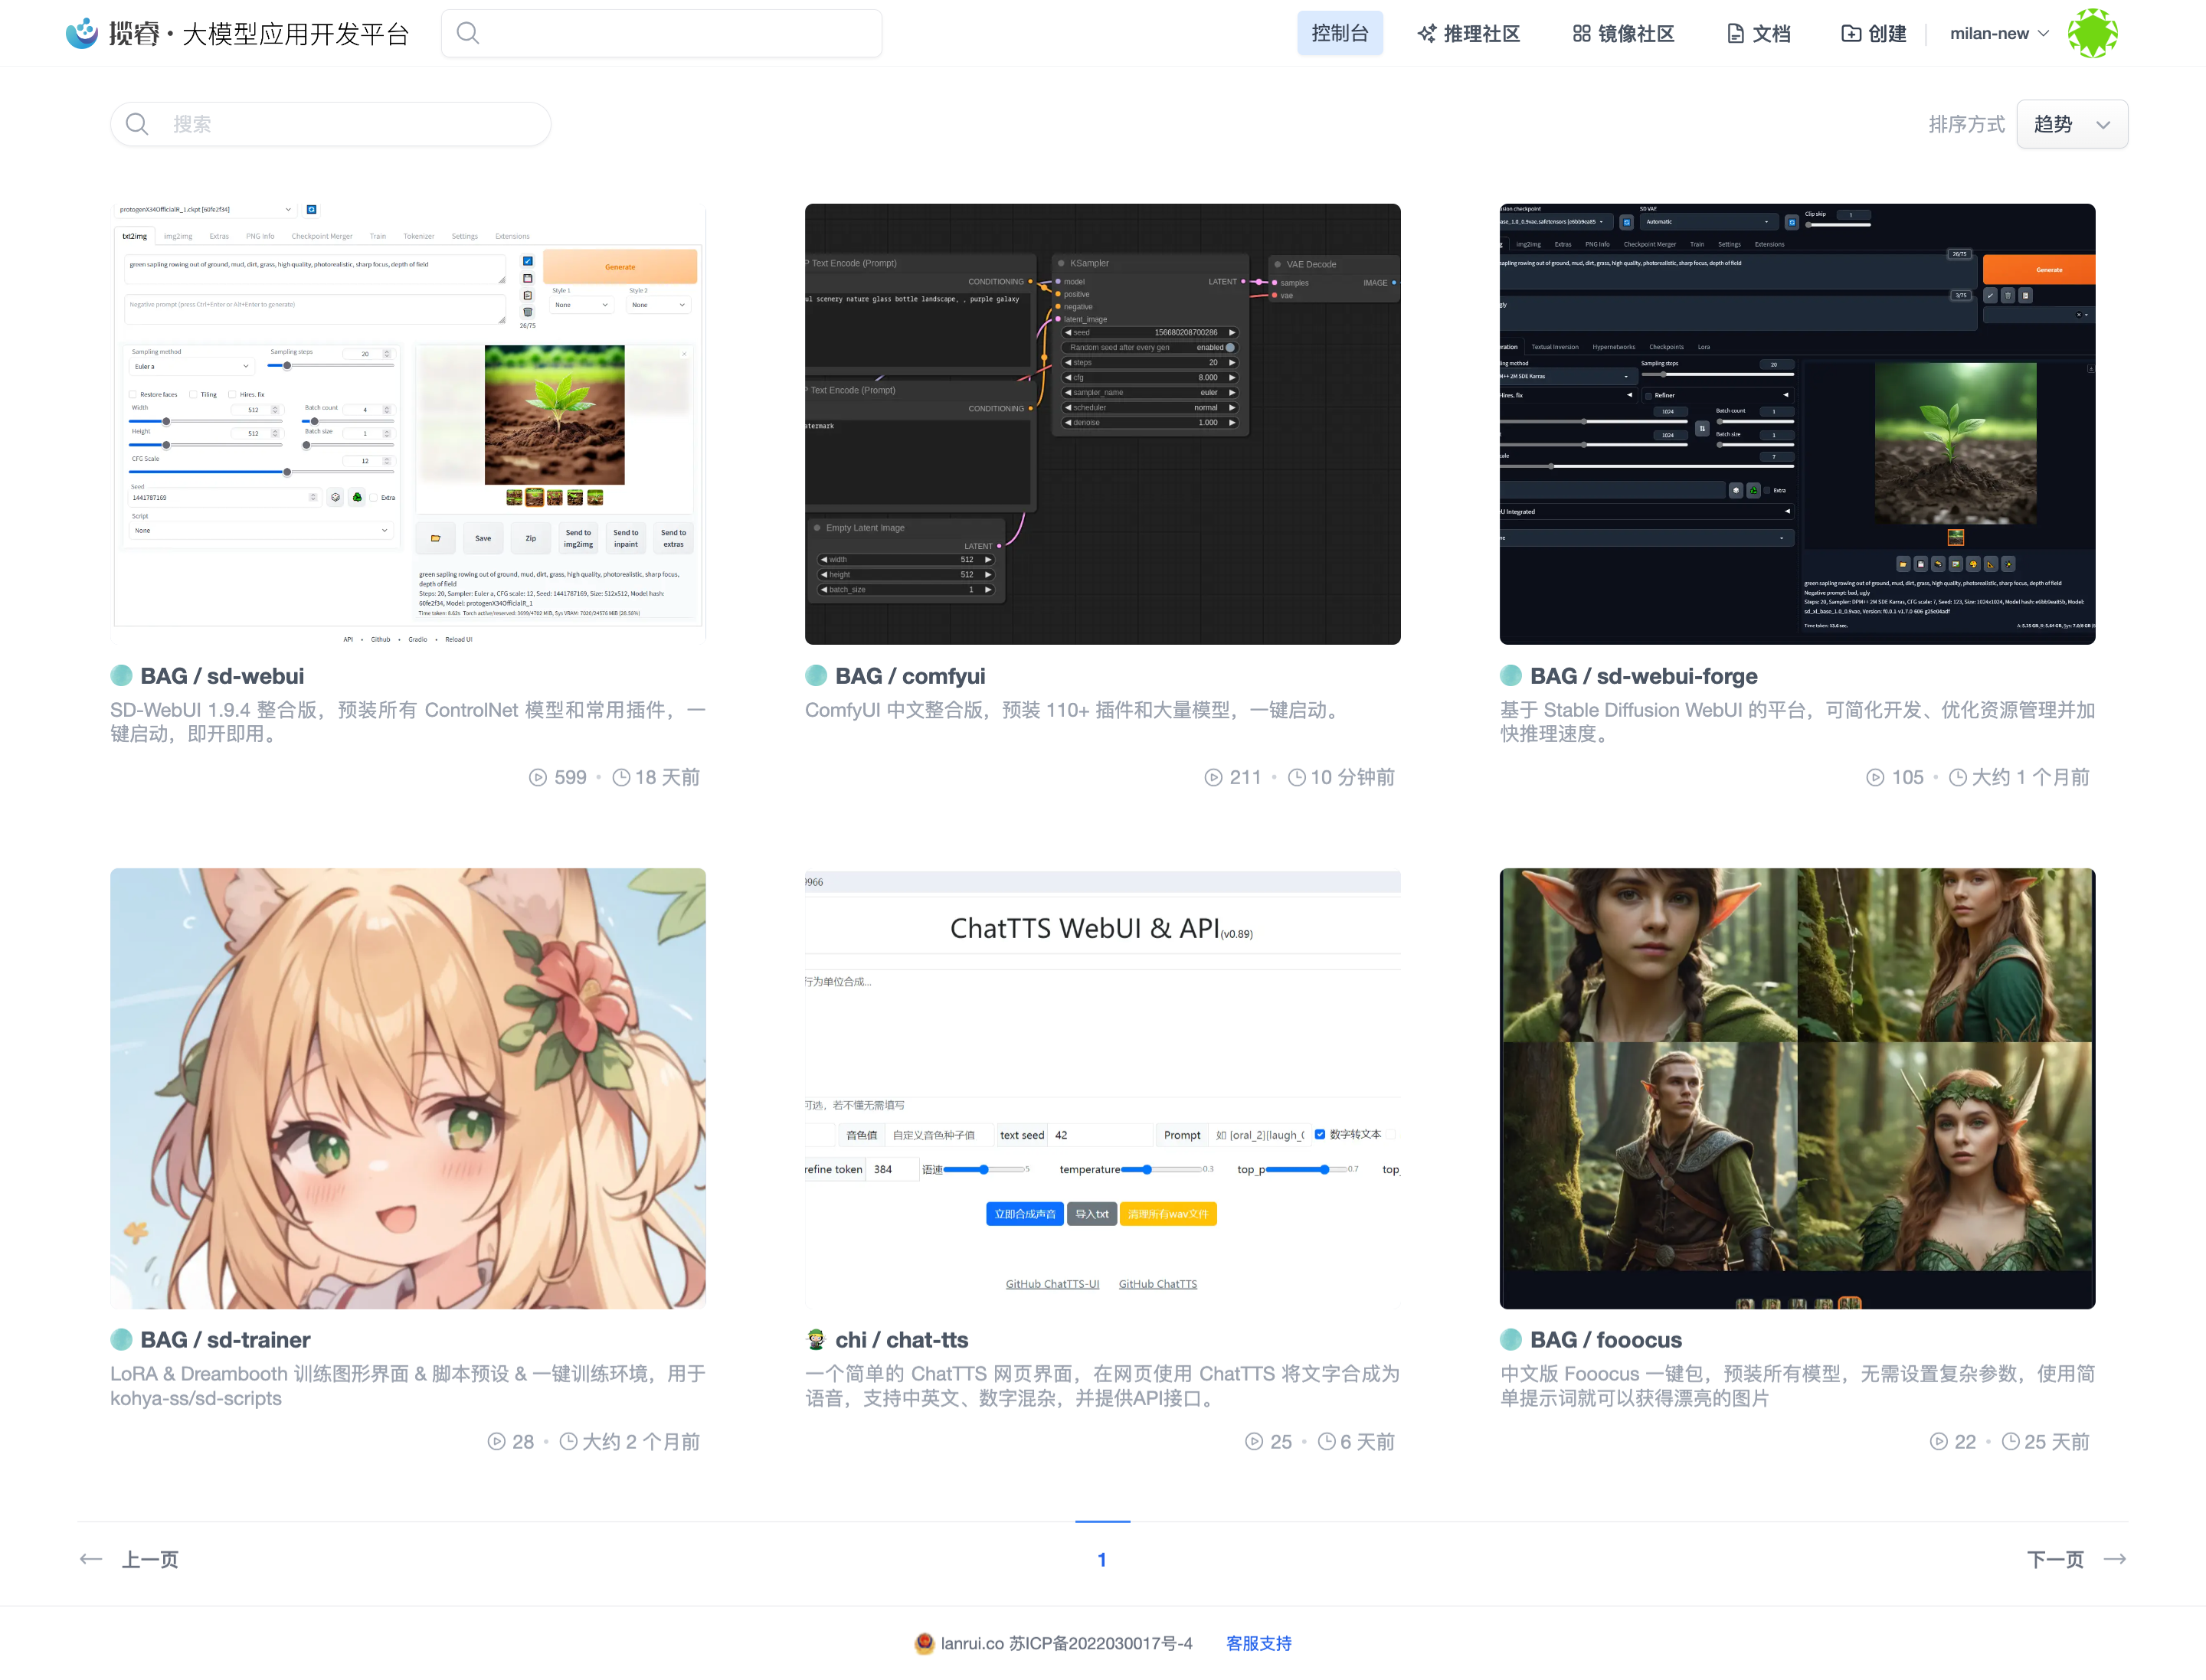Click the police badge icon in footer
The width and height of the screenshot is (2206, 1680).
(925, 1643)
